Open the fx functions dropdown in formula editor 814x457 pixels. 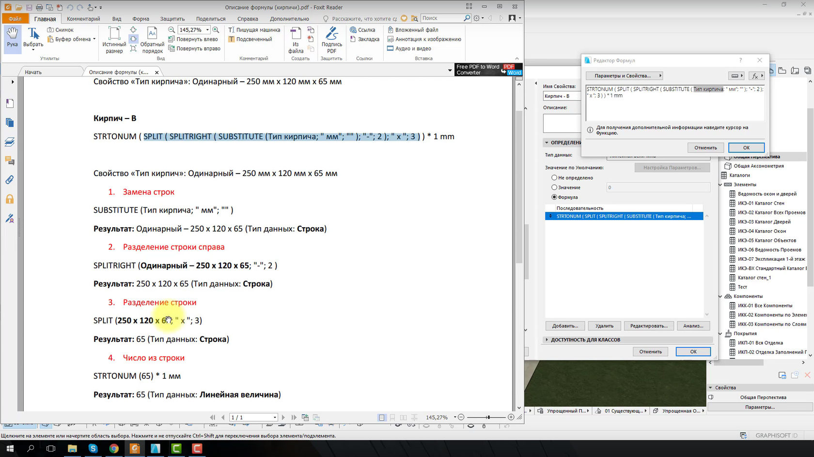tap(756, 76)
